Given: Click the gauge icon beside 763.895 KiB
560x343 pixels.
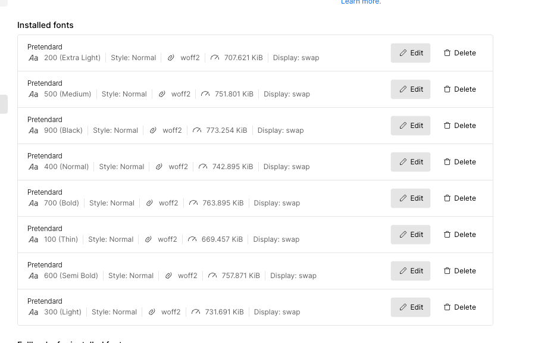Looking at the screenshot, I should [193, 203].
